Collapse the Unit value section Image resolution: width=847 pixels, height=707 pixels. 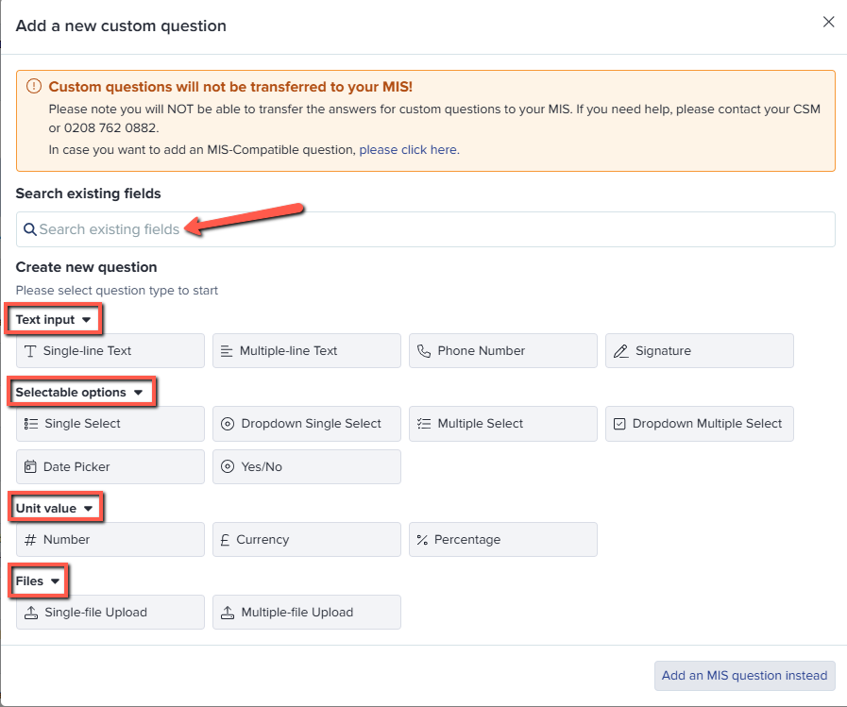pyautogui.click(x=56, y=507)
